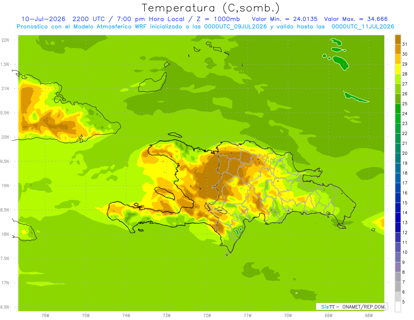The image size is (414, 320).
Task: Click the legend value "20"
Action: 405,153
